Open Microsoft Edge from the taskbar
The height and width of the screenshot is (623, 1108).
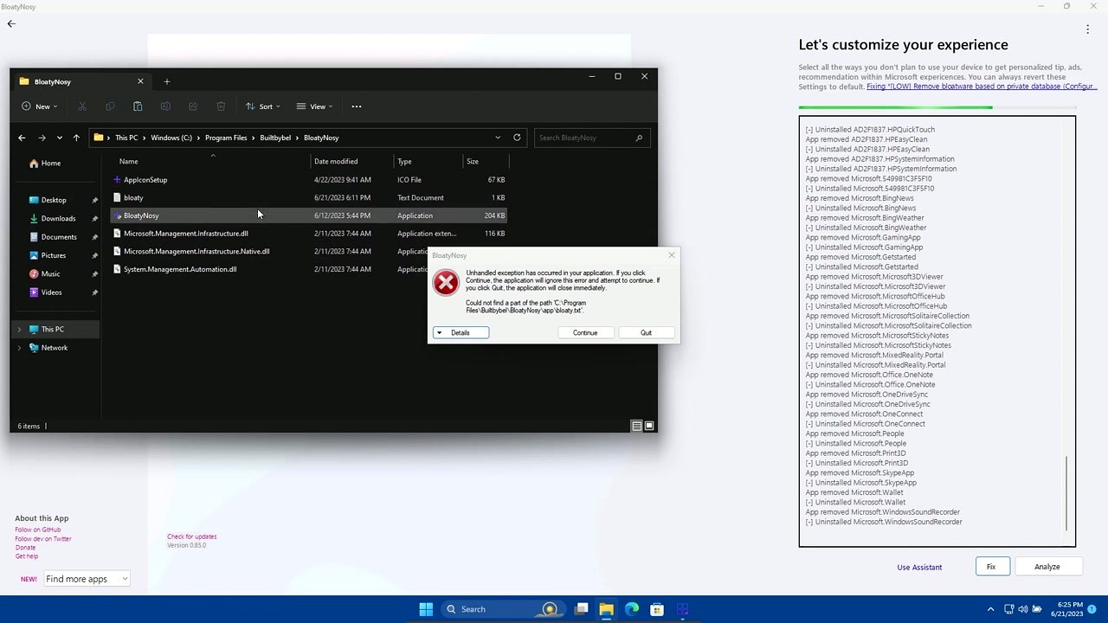coord(632,608)
